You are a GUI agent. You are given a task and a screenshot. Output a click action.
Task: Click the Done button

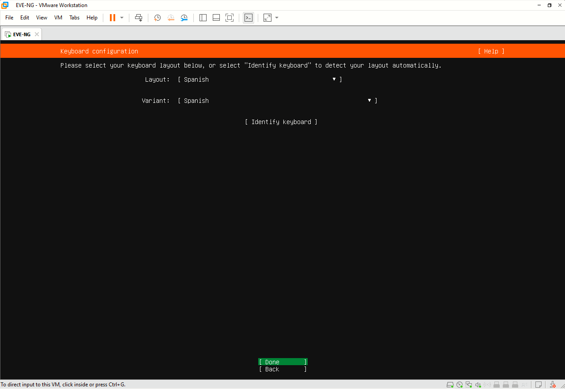(283, 362)
